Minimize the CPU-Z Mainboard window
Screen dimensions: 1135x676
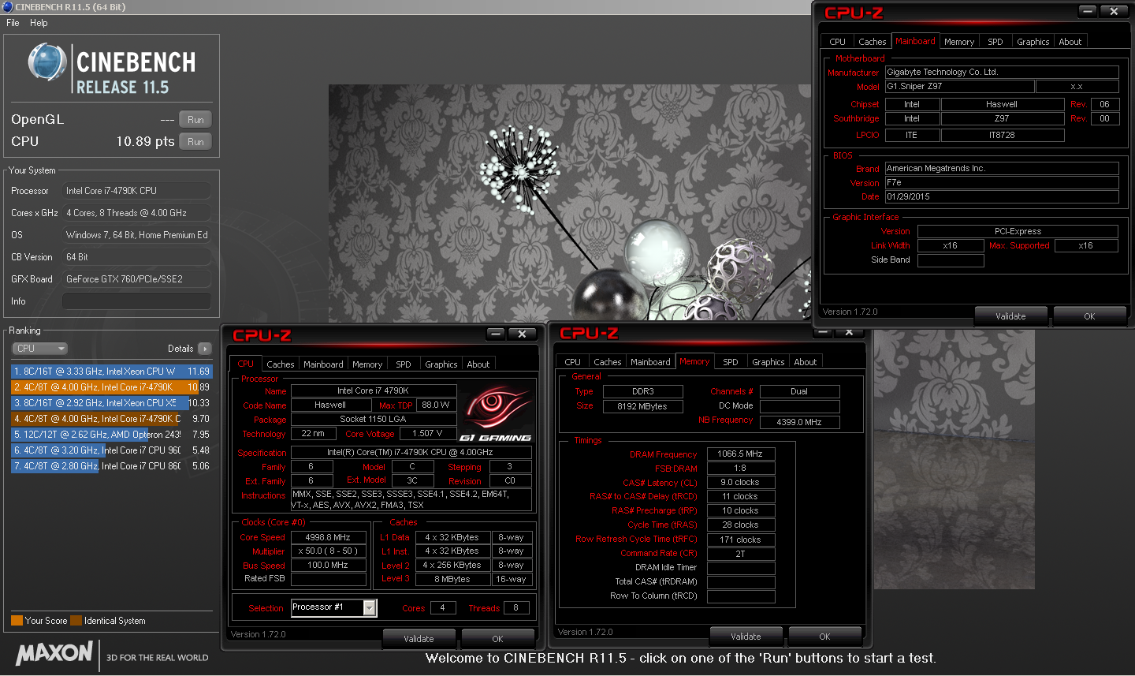(1088, 11)
